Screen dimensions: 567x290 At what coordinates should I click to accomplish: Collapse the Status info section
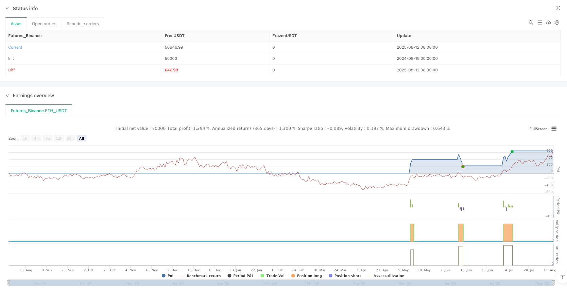pos(7,8)
